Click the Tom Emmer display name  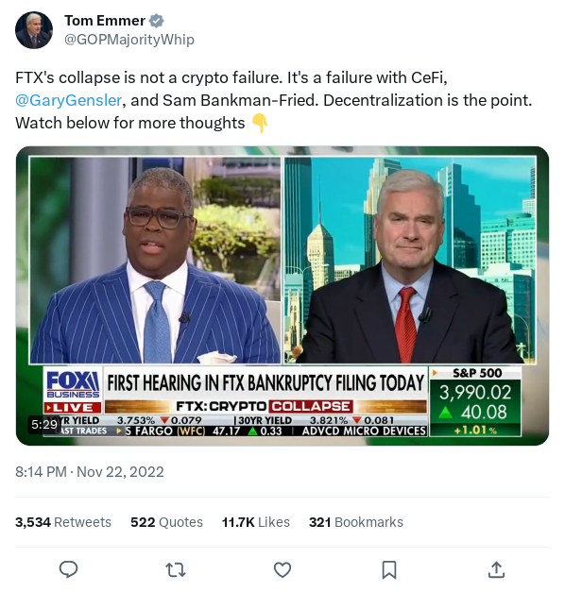point(105,21)
